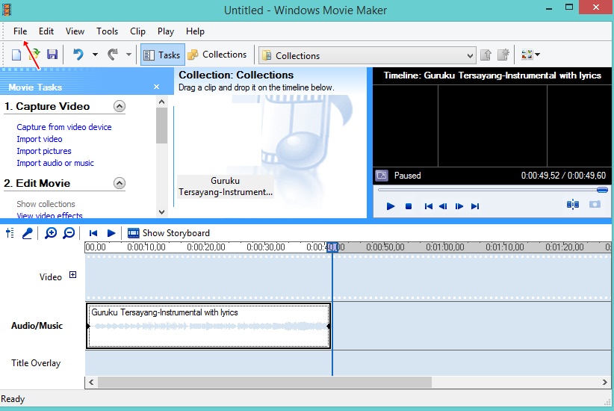Click the Import video link
This screenshot has width=614, height=411.
(x=40, y=139)
